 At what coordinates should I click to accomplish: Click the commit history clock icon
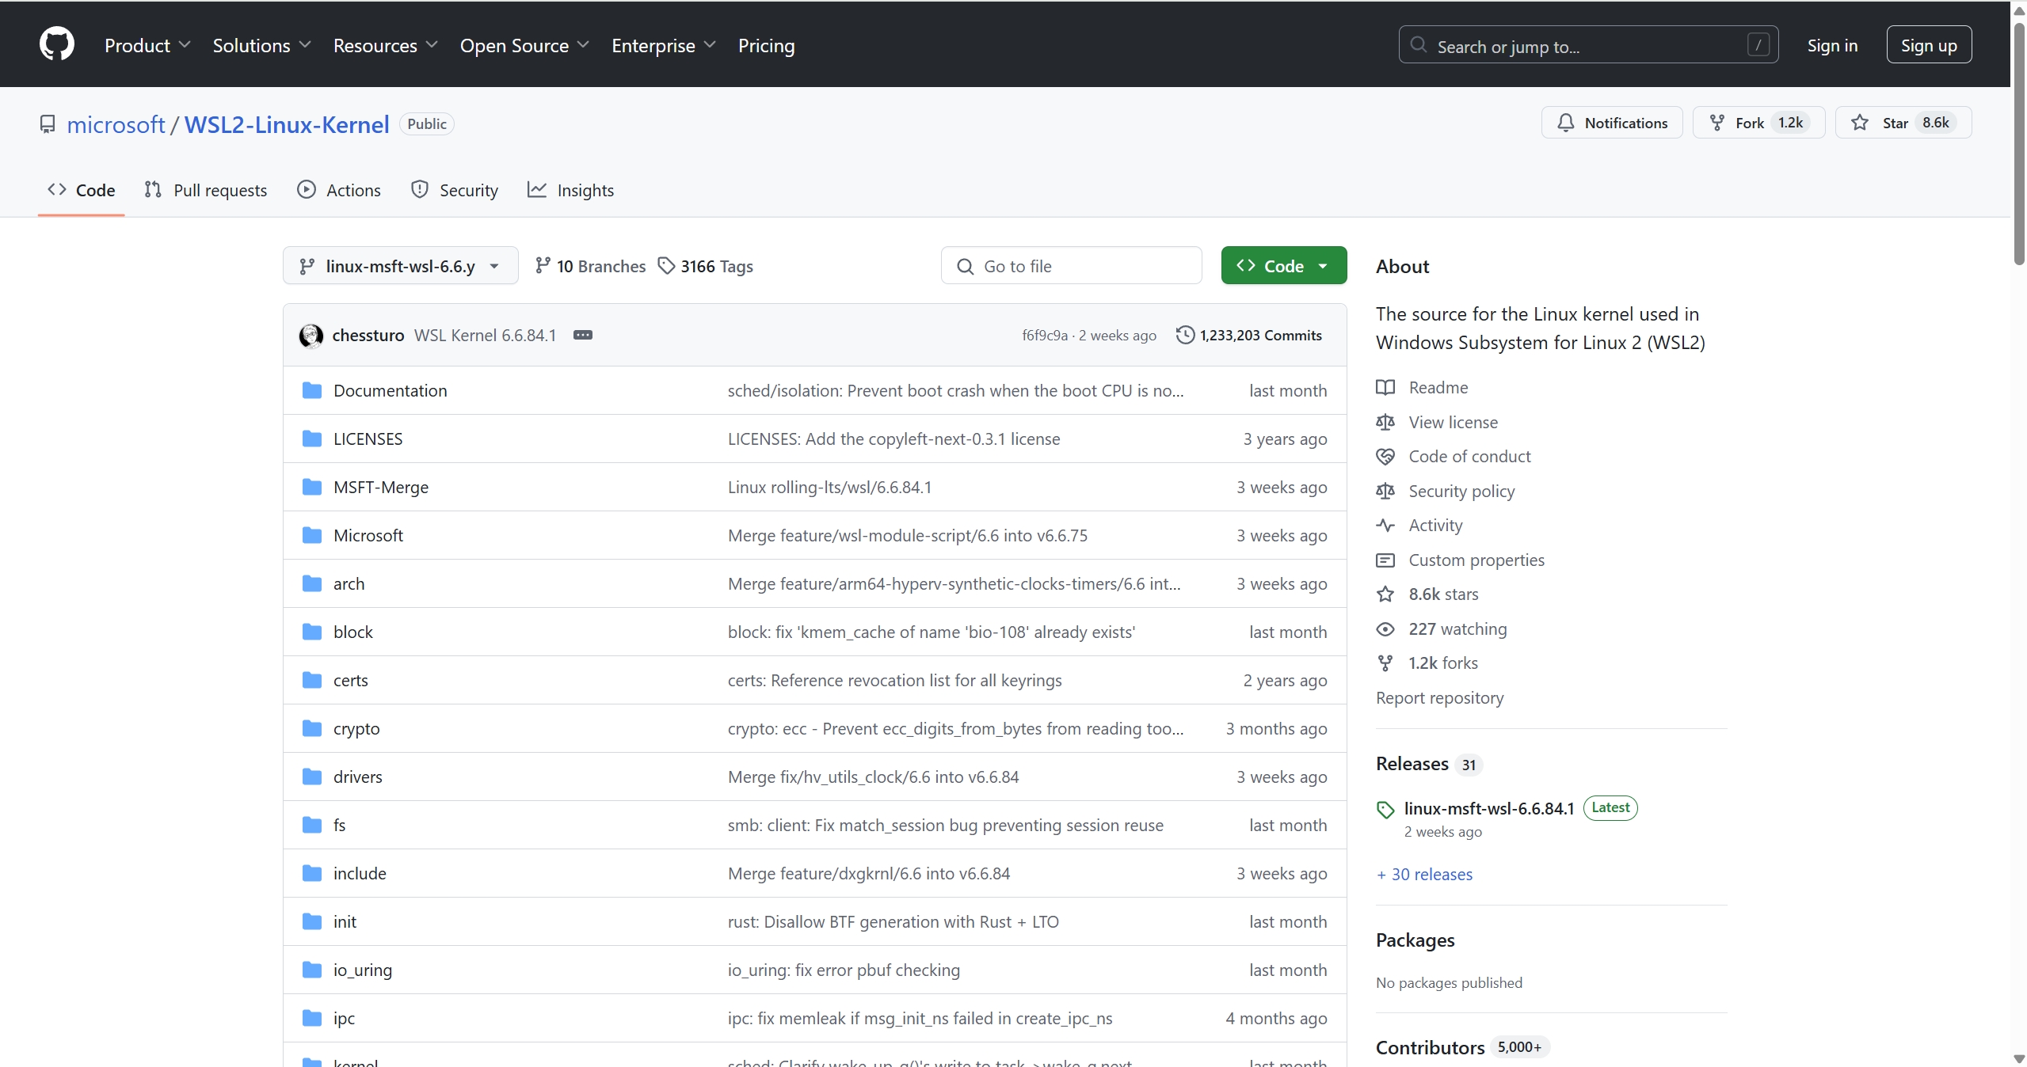coord(1185,335)
